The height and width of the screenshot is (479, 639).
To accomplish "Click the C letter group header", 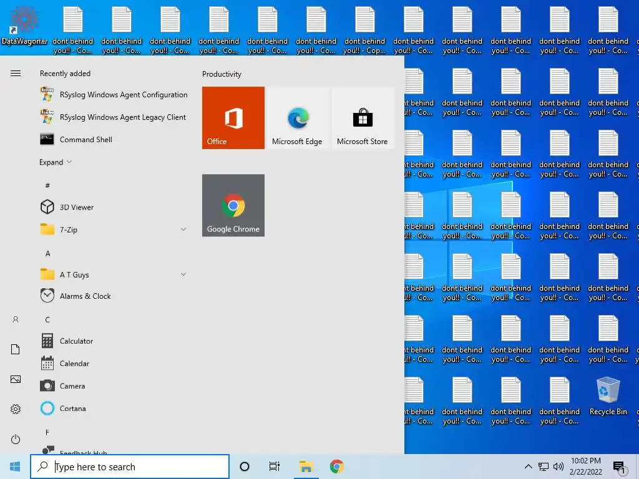I will coord(47,320).
